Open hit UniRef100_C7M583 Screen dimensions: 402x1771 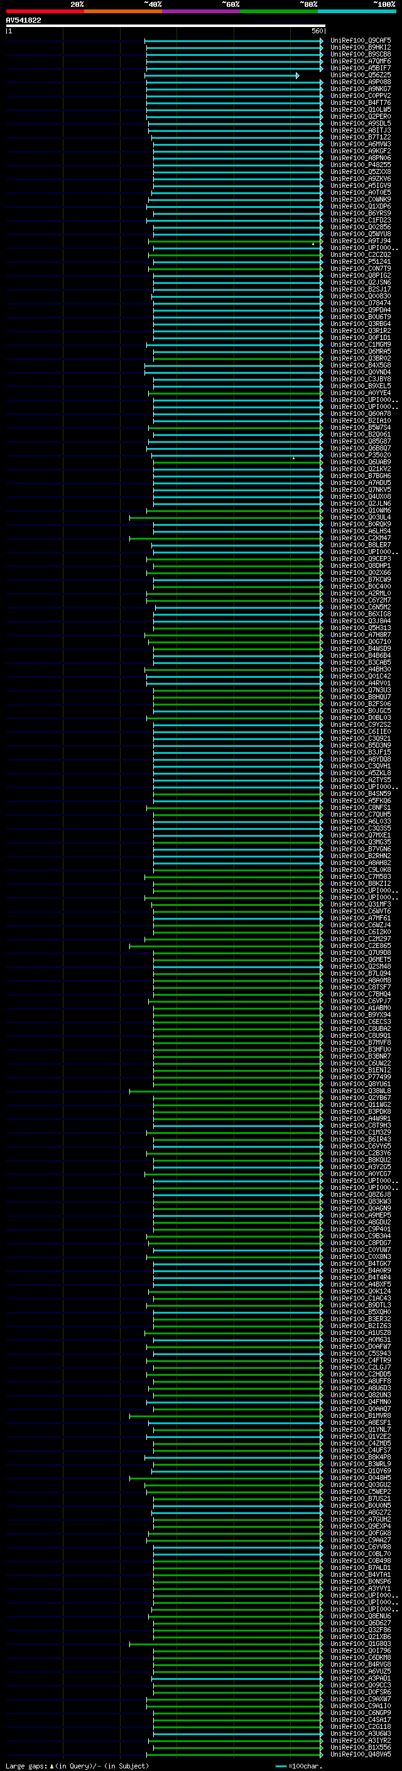click(x=361, y=876)
